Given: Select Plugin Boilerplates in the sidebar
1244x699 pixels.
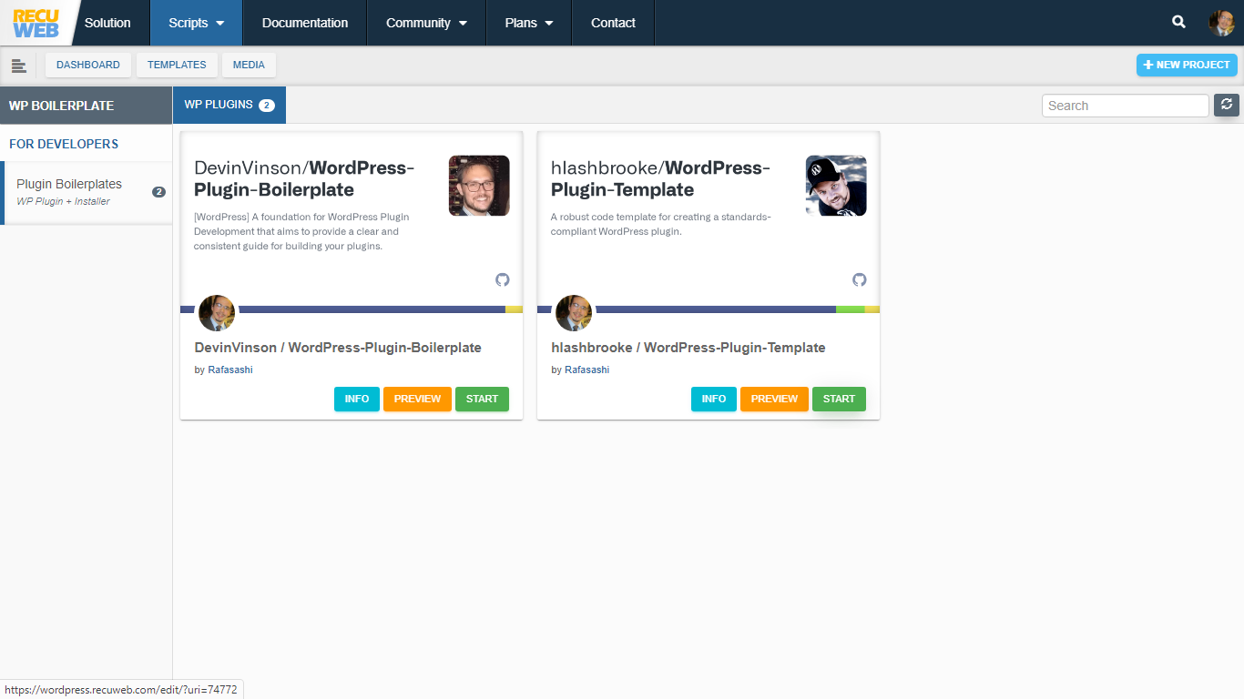Looking at the screenshot, I should tap(87, 192).
